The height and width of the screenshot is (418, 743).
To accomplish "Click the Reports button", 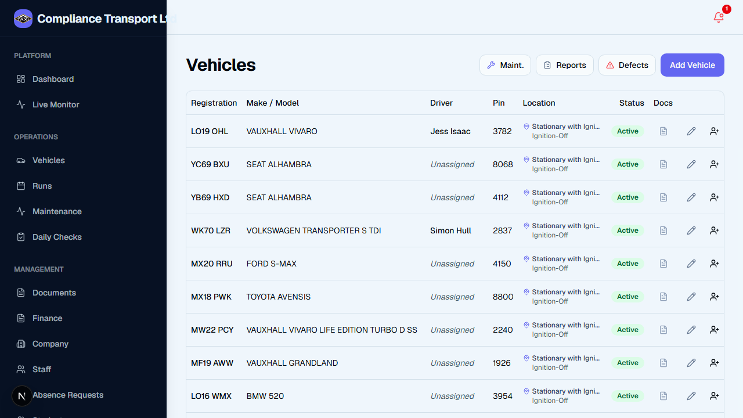I will (565, 65).
